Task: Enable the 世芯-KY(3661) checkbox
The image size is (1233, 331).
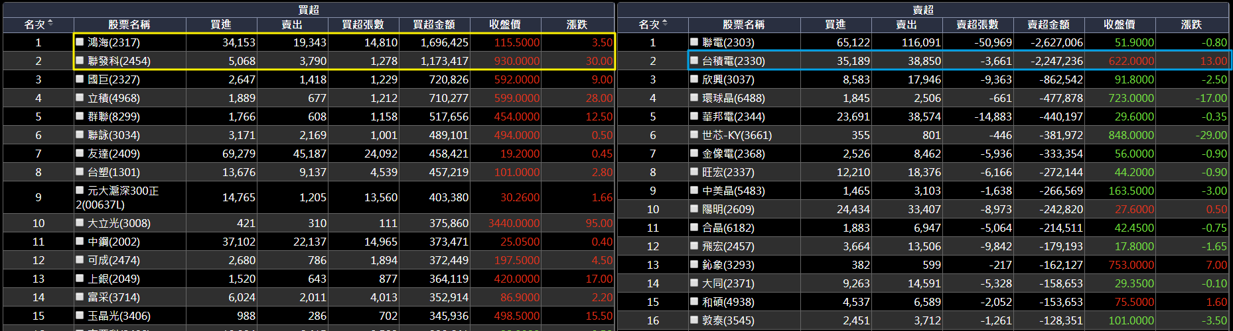Action: click(694, 134)
